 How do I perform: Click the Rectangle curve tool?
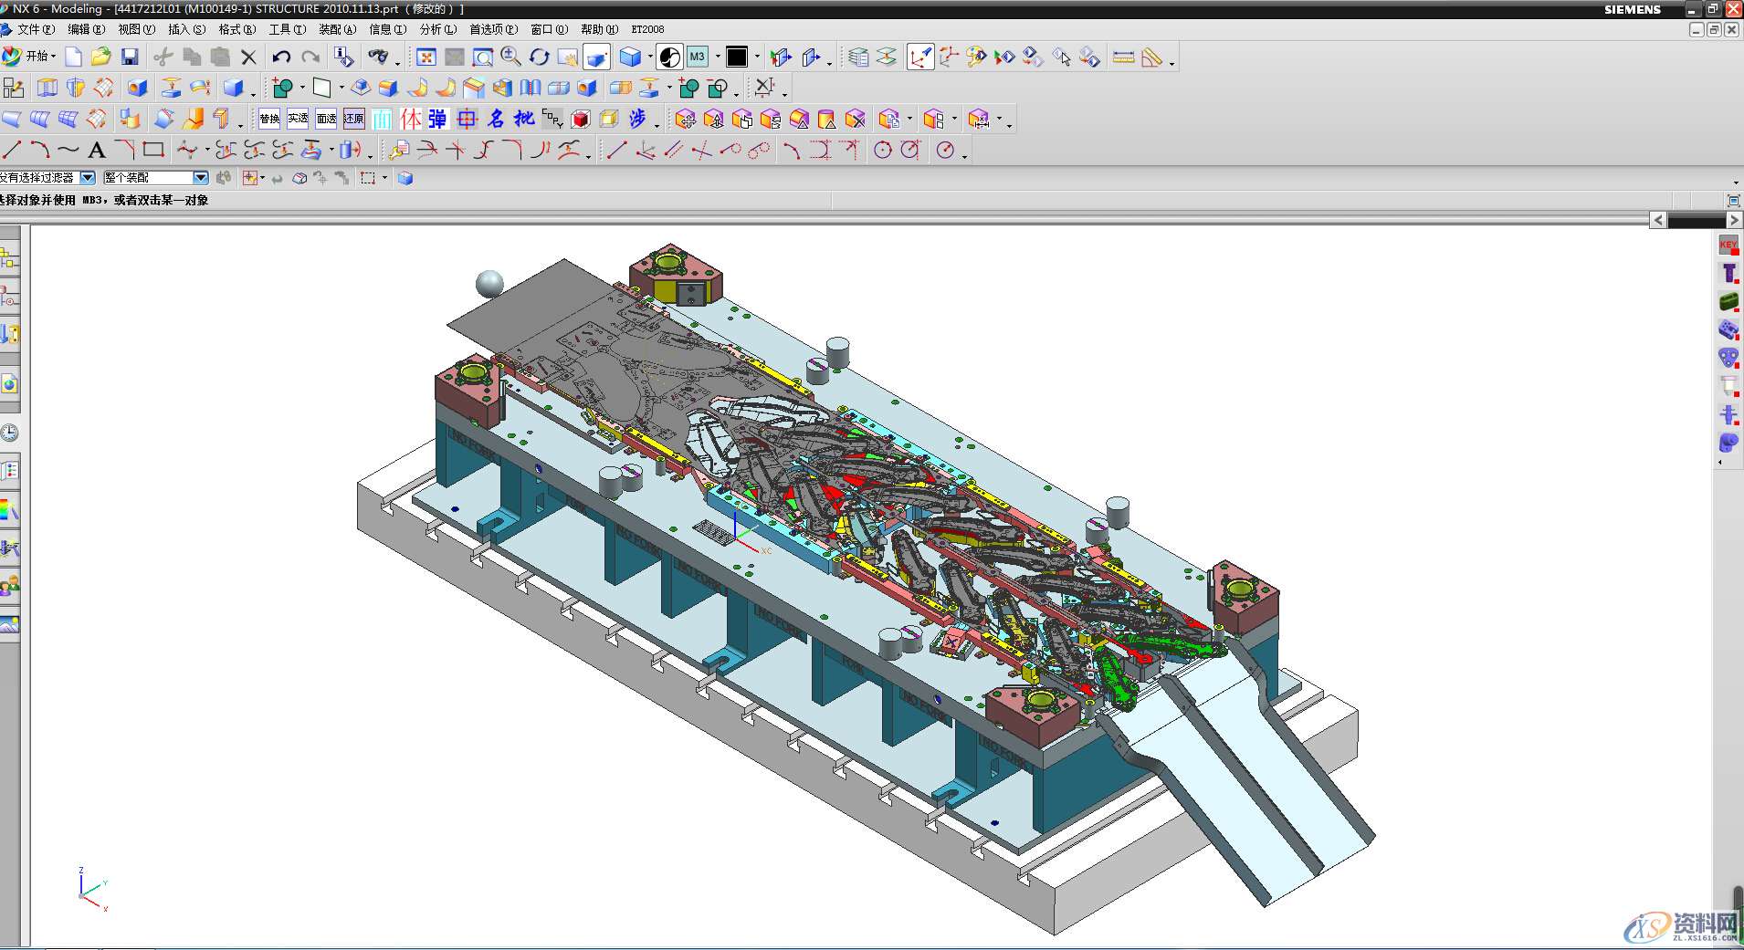(x=153, y=150)
